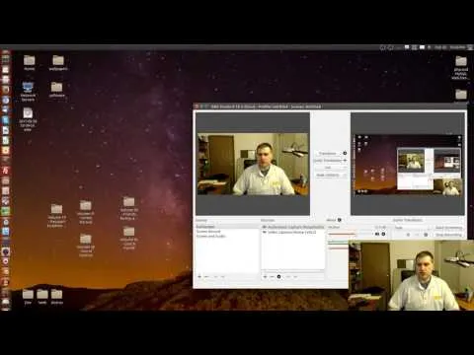Click the Stop Recording button
This screenshot has width=474, height=355.
(x=449, y=235)
